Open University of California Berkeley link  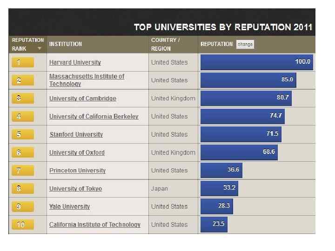pyautogui.click(x=94, y=116)
